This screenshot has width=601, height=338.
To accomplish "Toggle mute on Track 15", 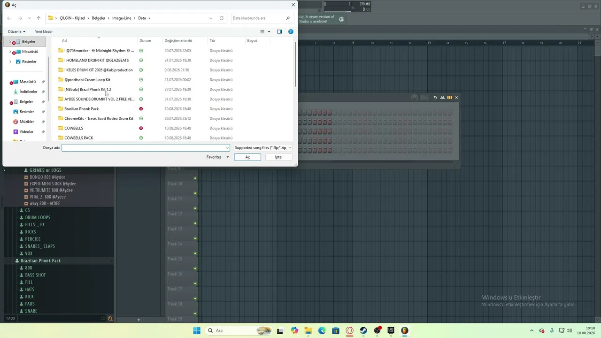I will coord(195,269).
